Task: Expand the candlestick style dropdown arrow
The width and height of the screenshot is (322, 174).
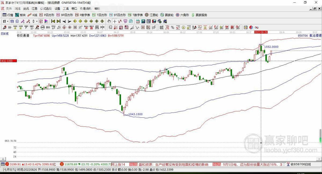Action: click(37, 21)
